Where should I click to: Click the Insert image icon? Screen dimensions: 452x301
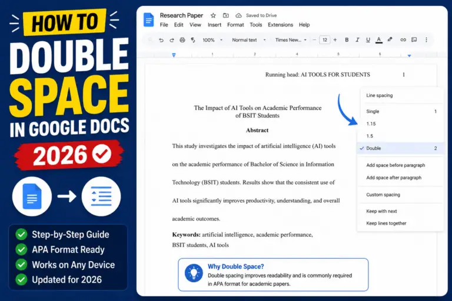(x=414, y=40)
